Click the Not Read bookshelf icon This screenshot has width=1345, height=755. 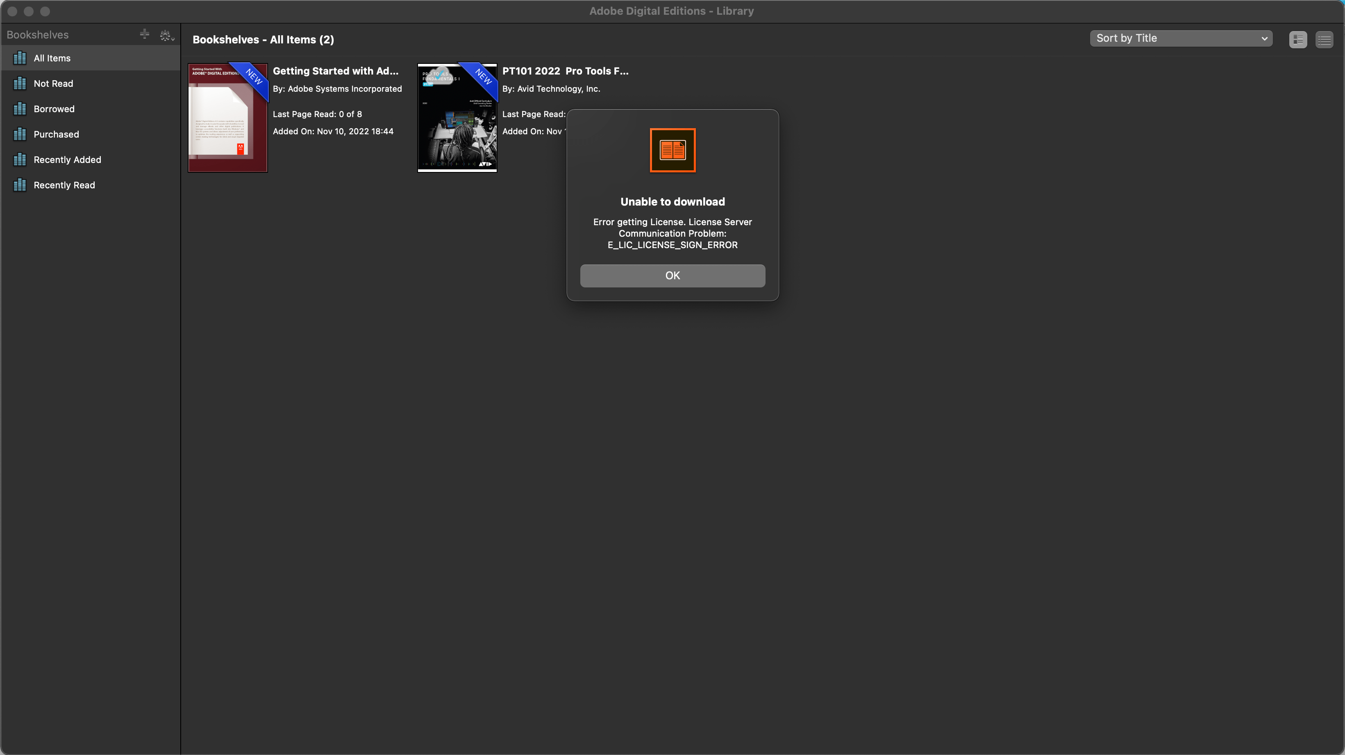[19, 83]
